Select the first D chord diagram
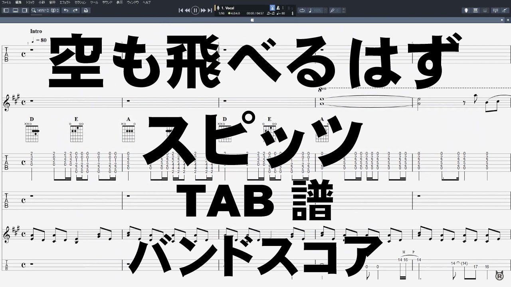This screenshot has height=287, width=511. pyautogui.click(x=32, y=130)
